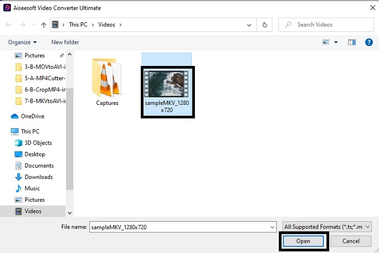Select OneDrive in the navigation pane
This screenshot has height=253, width=379.
28,116
